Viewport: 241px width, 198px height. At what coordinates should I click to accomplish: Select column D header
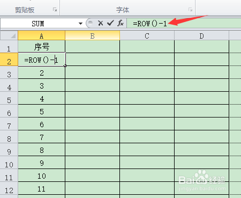pyautogui.click(x=201, y=35)
